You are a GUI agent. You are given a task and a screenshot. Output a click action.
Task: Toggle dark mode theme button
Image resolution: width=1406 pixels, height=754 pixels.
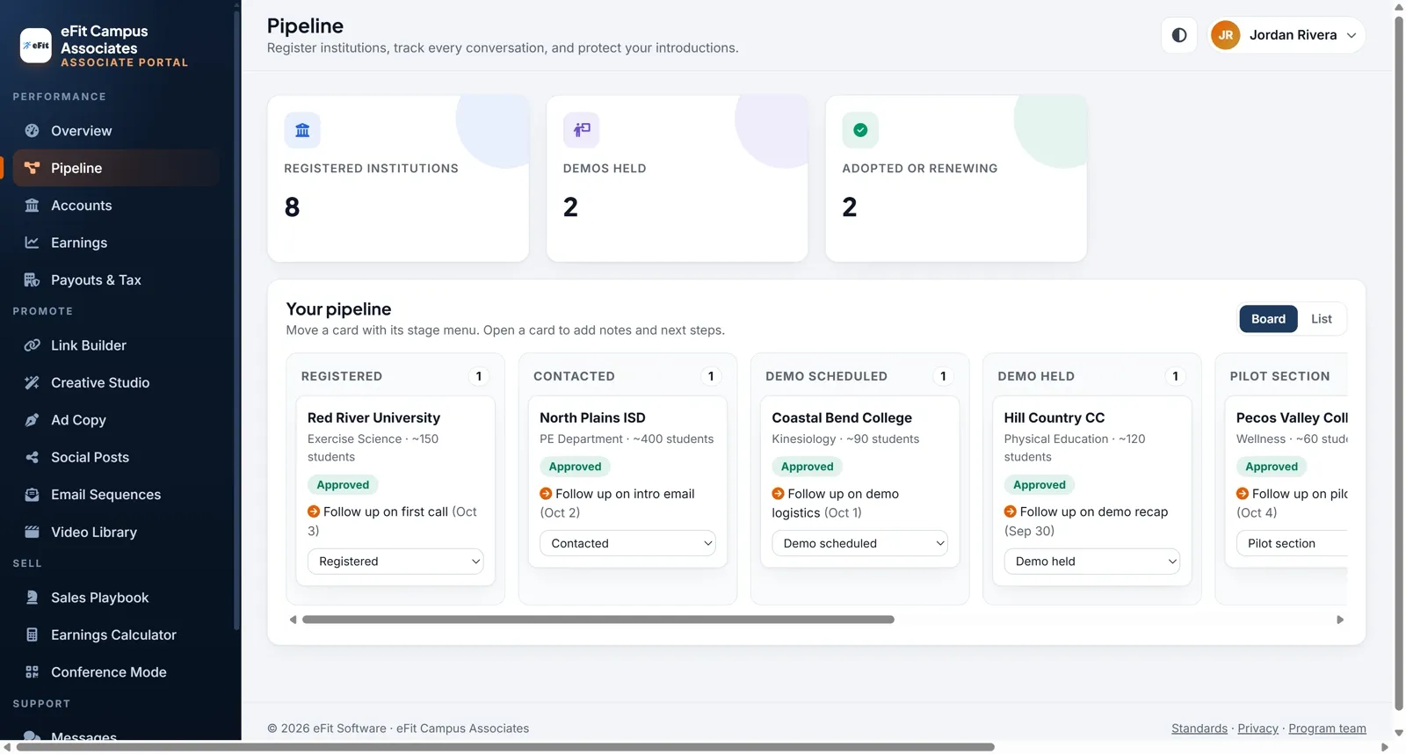point(1179,35)
